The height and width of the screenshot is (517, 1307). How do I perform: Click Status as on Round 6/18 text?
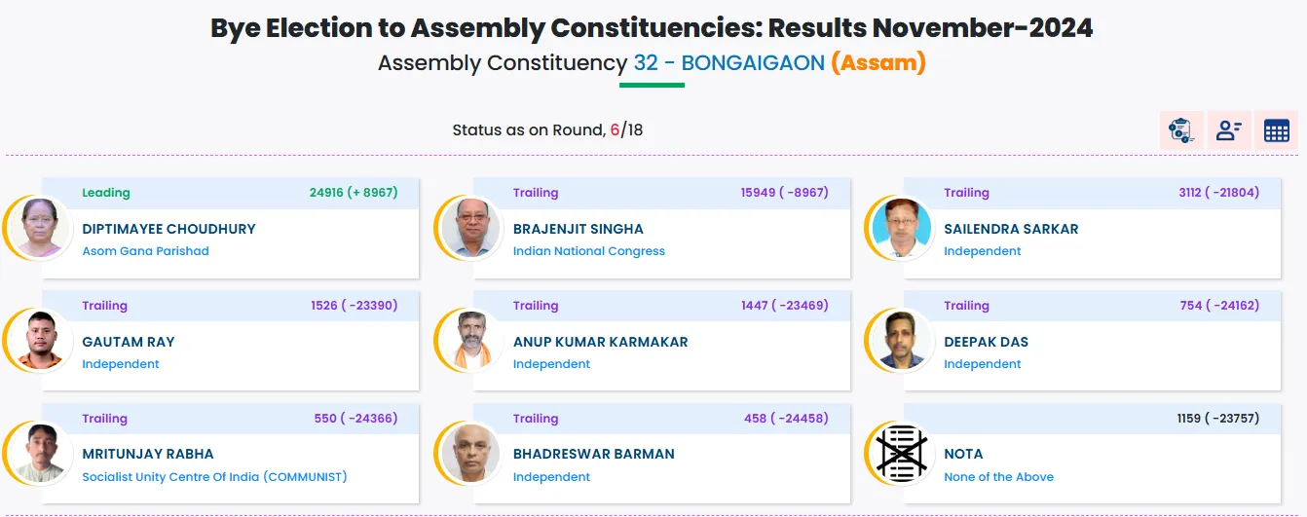(x=547, y=130)
